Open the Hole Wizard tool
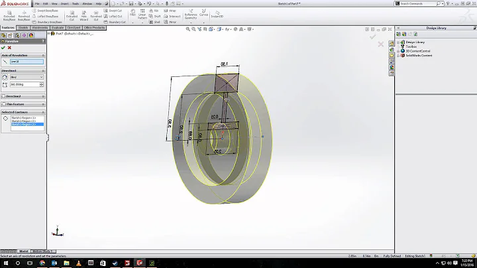Screen dimensions: 477x268 point(84,16)
